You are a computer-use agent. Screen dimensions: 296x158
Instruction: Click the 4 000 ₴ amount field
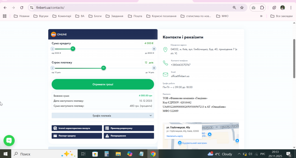tap(148, 43)
